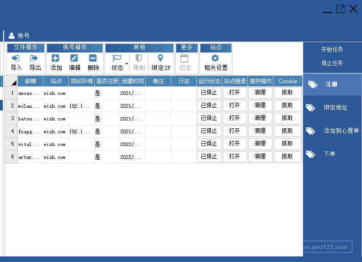
Task: Click 打开 button in row 3 (batou)
Action: pyautogui.click(x=235, y=118)
